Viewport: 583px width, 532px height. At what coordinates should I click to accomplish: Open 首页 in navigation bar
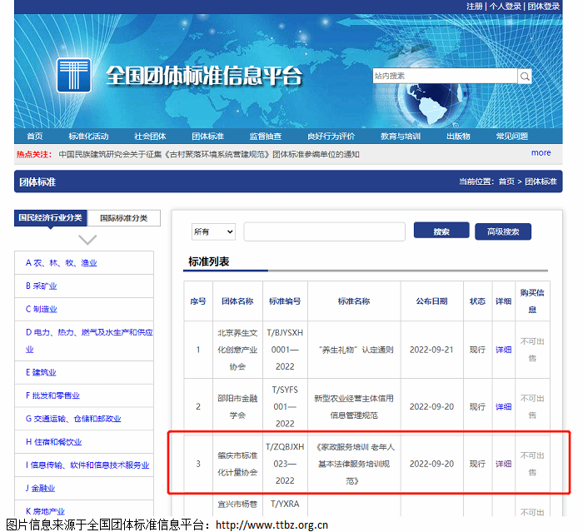[x=35, y=136]
